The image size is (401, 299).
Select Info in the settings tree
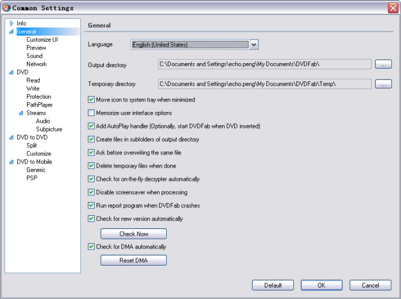point(22,24)
